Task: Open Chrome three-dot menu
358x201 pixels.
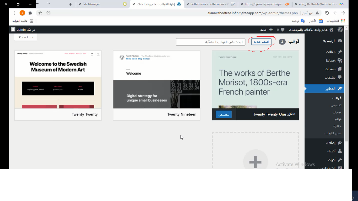Action: [14, 13]
